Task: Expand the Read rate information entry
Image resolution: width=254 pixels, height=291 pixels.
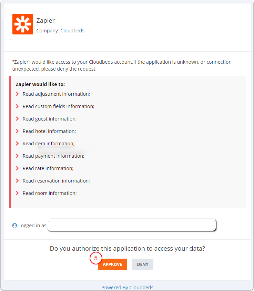Action: (18, 168)
